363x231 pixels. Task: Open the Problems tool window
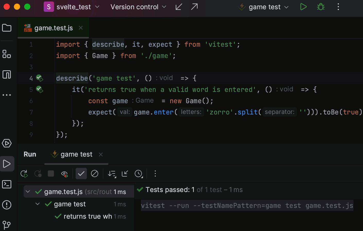pos(7,205)
